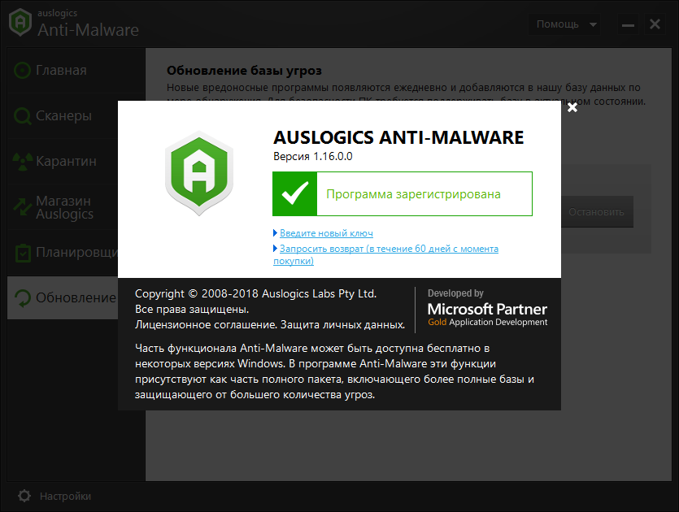This screenshot has height=512, width=679.
Task: Click the Copyright 2008-2018 Auslogics text
Action: tap(255, 293)
